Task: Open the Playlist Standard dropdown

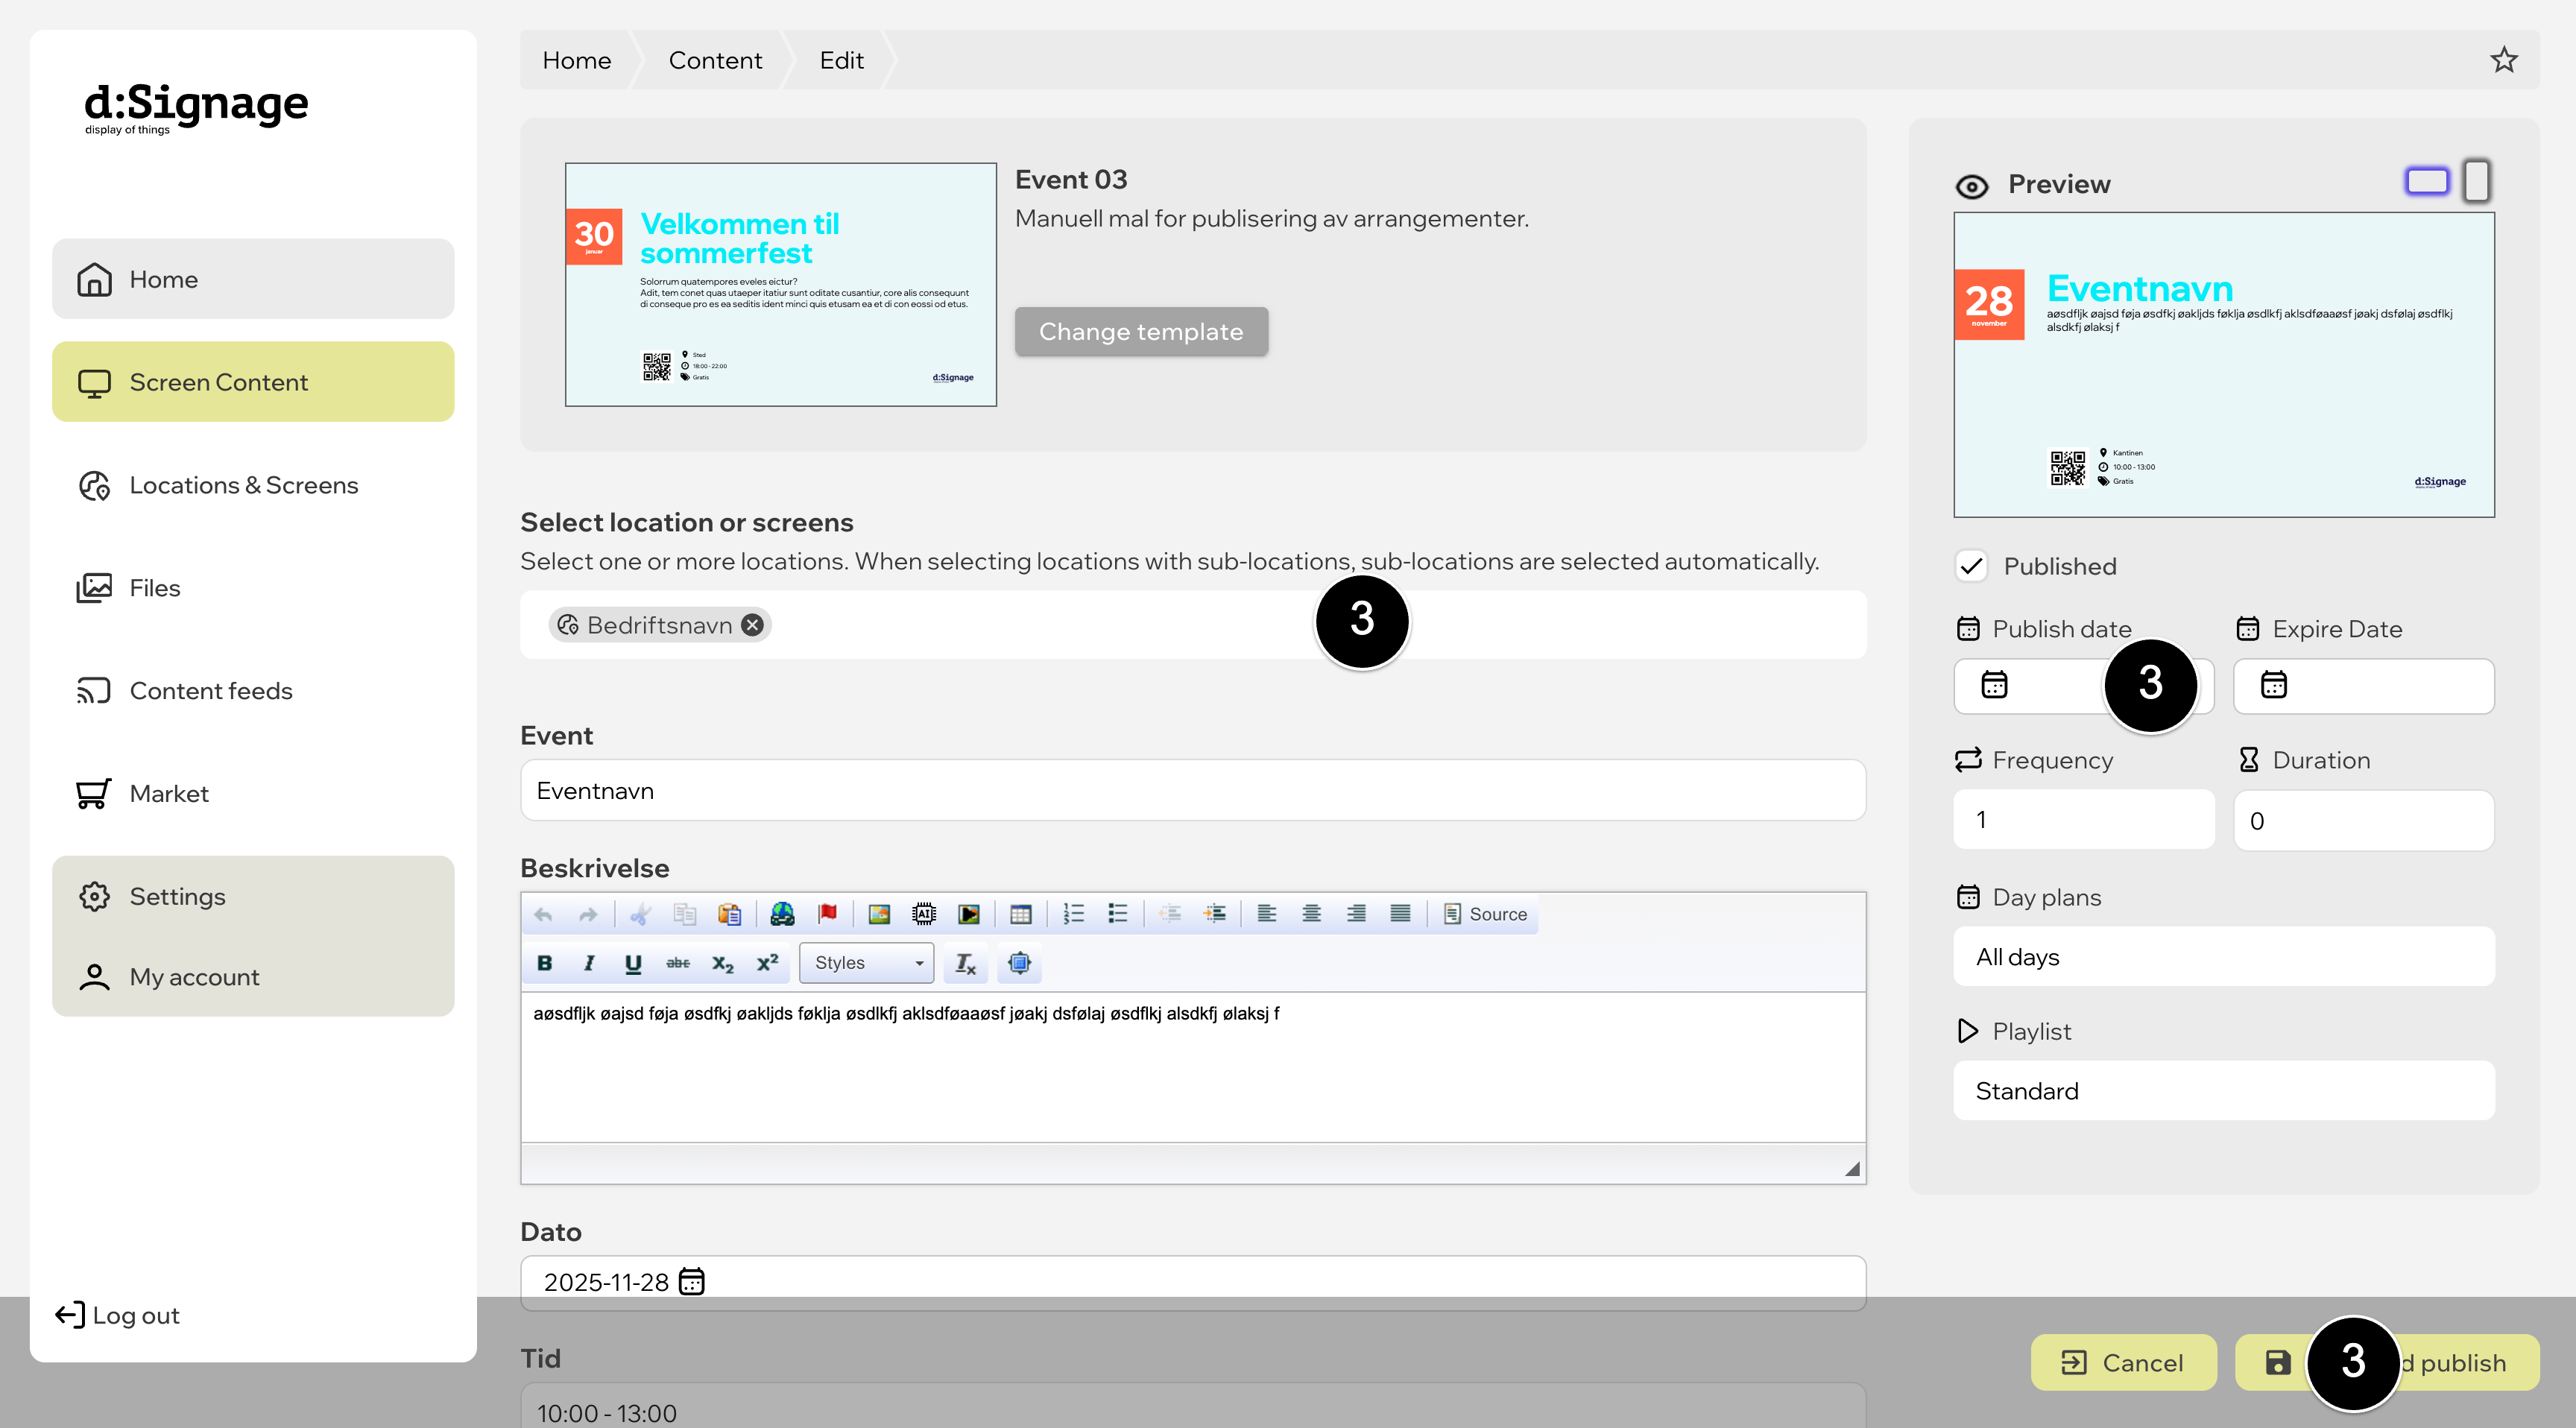Action: [x=2223, y=1091]
